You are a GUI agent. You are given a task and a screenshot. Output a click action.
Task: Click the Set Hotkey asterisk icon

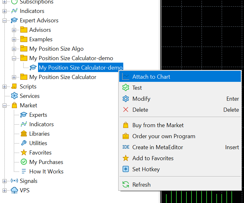(126, 169)
